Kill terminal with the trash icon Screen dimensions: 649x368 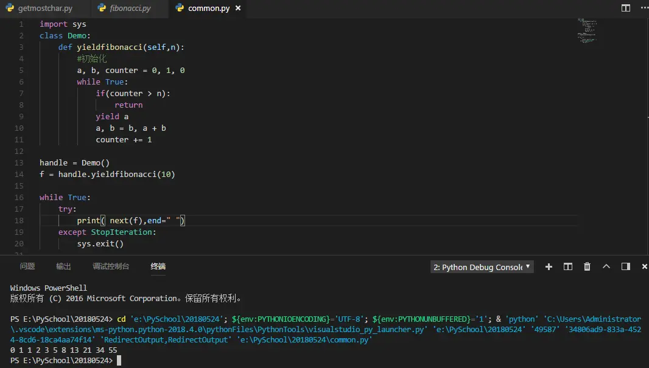point(587,266)
